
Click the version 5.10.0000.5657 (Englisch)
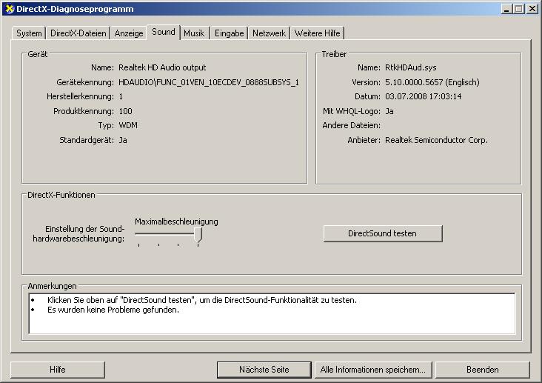point(432,82)
